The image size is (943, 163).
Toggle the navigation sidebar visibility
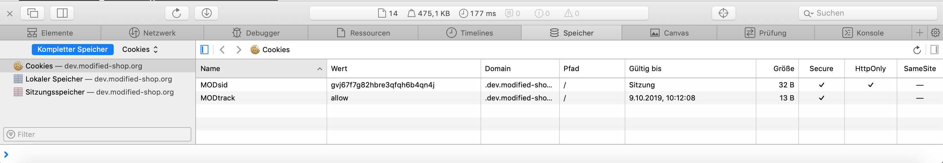click(204, 50)
